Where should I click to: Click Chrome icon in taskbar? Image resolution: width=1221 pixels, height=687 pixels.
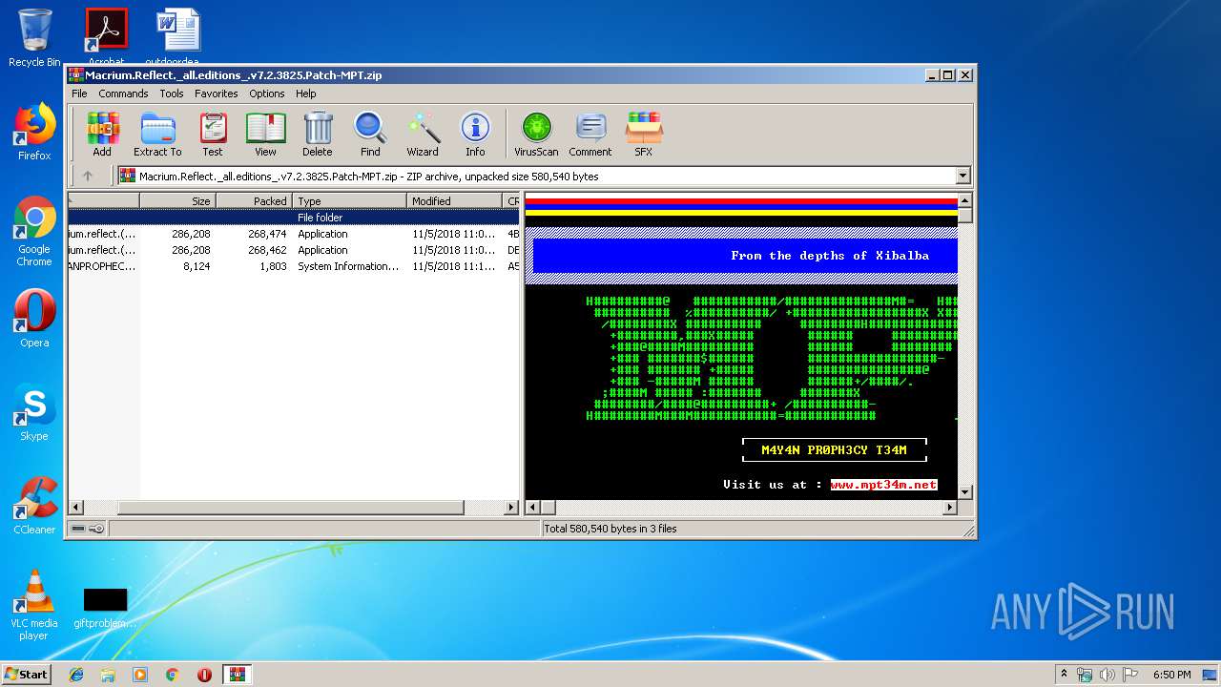pyautogui.click(x=172, y=675)
